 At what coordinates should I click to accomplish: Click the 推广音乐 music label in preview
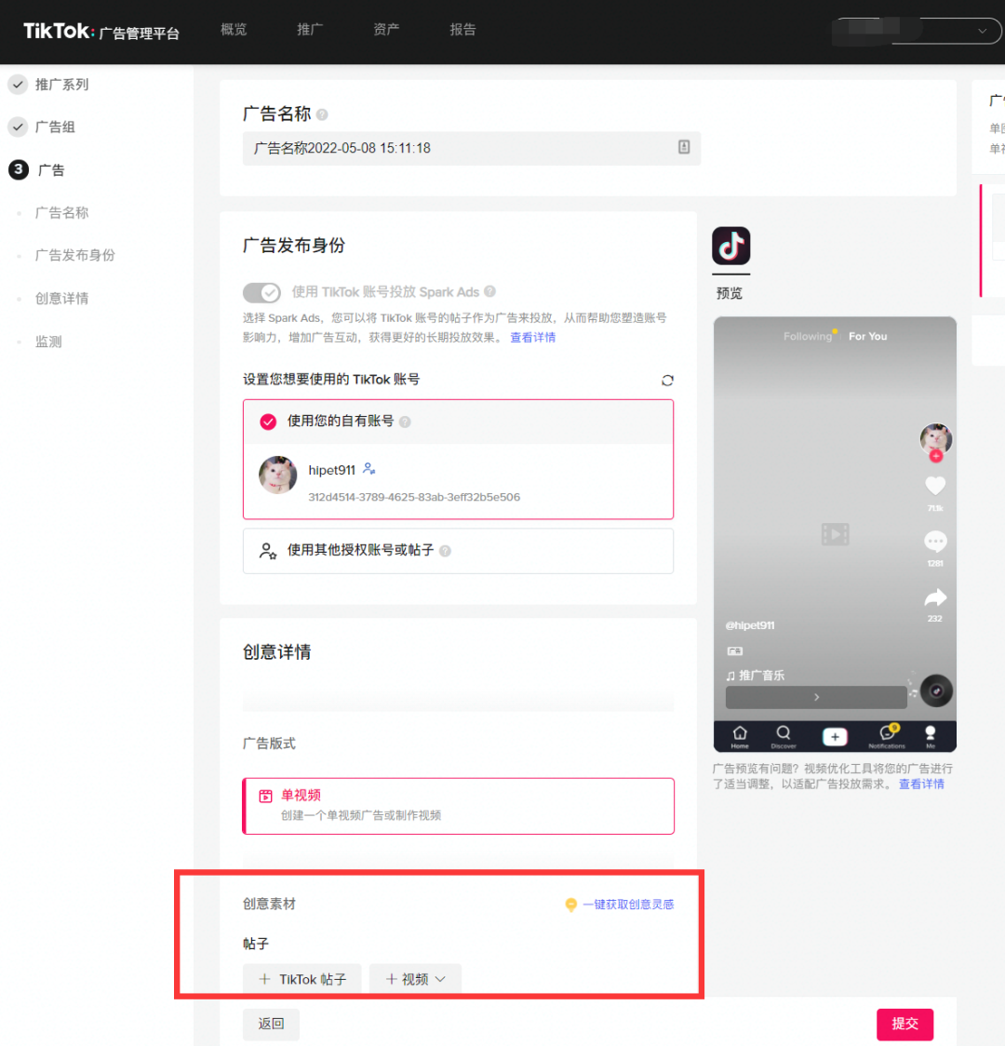(755, 676)
